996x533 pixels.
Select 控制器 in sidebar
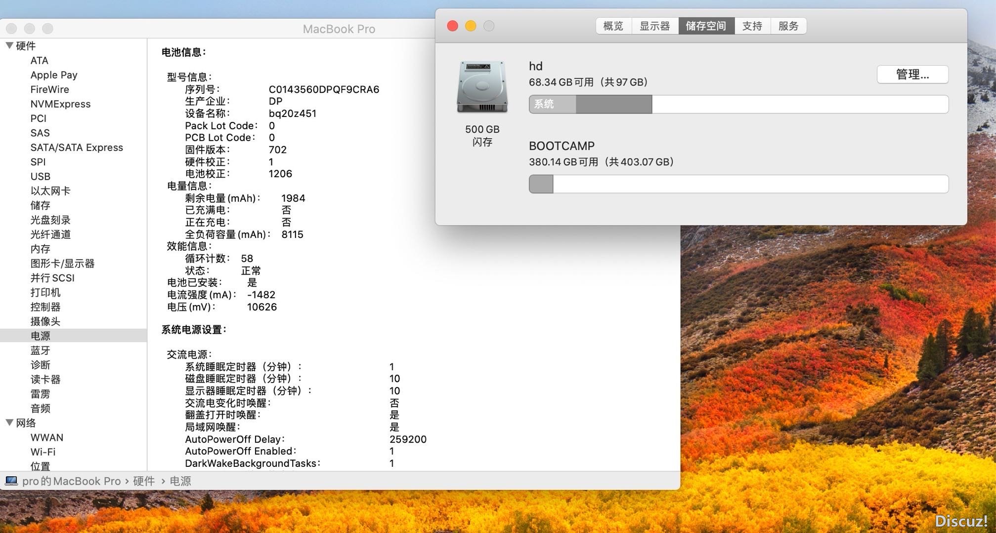tap(45, 306)
